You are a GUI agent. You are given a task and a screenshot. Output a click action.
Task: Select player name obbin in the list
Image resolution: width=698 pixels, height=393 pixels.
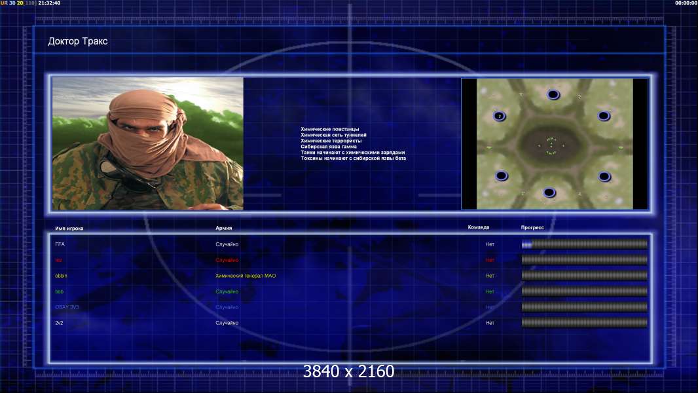tap(61, 276)
